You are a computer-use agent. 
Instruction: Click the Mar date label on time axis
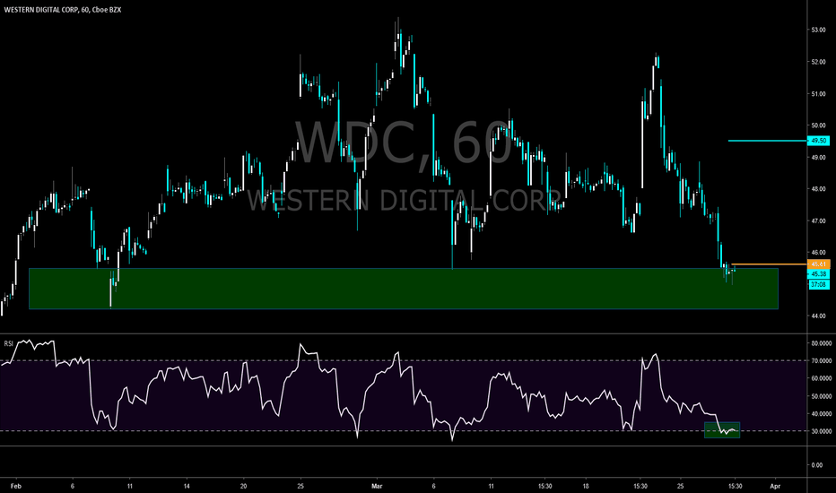[377, 486]
